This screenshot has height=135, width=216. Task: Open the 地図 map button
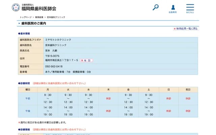click(x=86, y=60)
